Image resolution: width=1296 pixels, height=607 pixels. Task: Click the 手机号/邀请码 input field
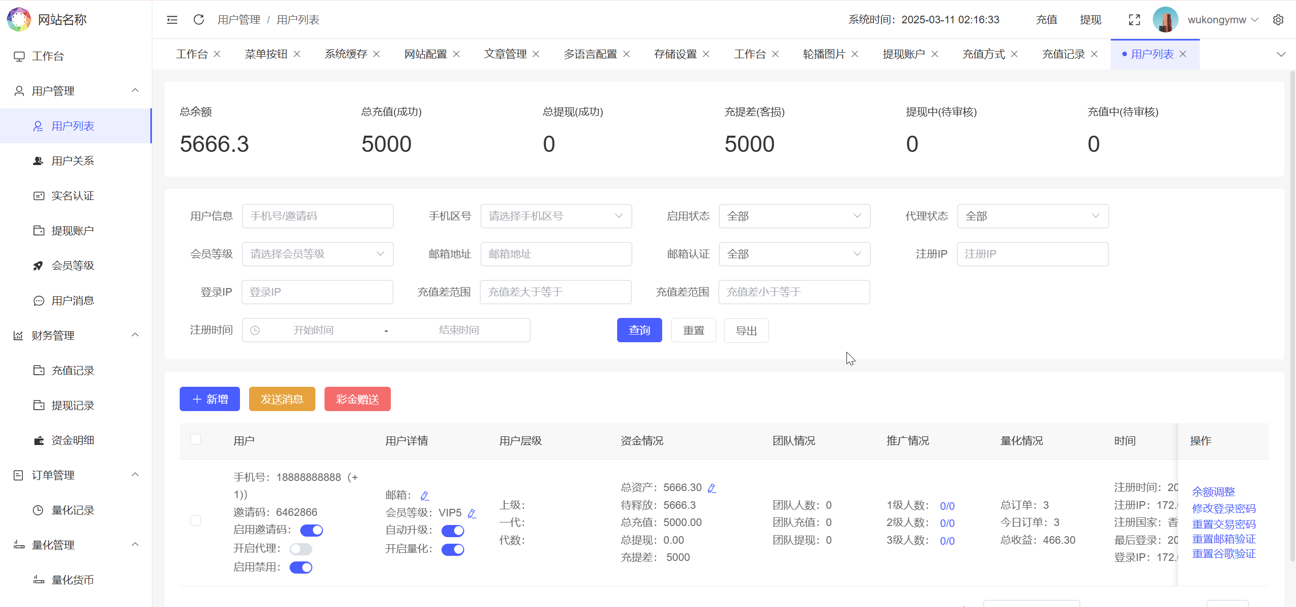click(317, 216)
